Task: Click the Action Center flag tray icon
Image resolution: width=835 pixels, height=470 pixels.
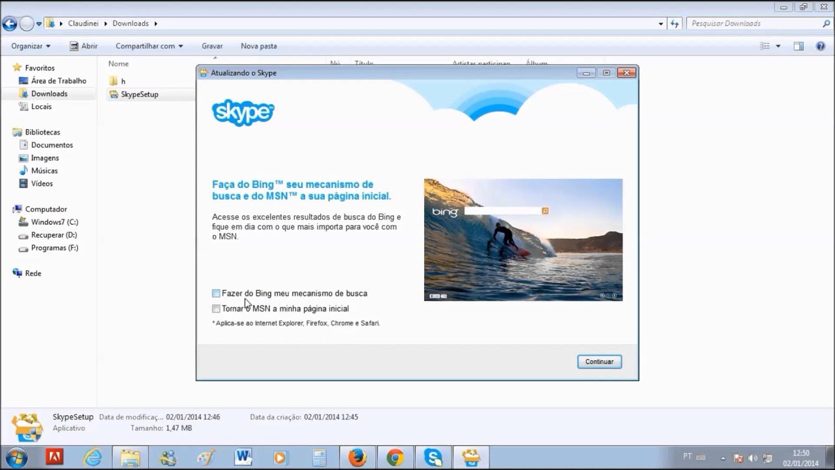Action: (x=738, y=458)
